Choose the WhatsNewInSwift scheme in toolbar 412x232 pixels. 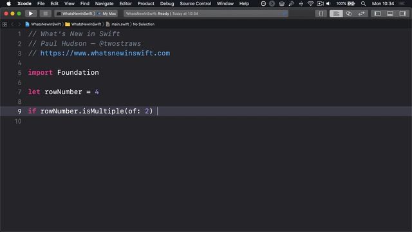tap(75, 14)
